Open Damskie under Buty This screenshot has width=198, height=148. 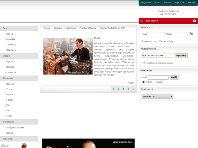point(10,39)
